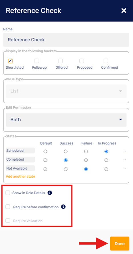
Task: Expand the Edit Permission dropdown
Action: [66, 120]
